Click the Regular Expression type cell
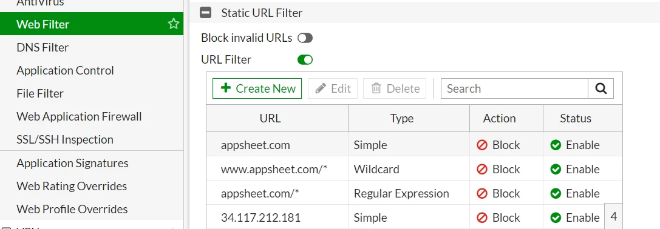Screen dimensions: 660x229 [409, 193]
